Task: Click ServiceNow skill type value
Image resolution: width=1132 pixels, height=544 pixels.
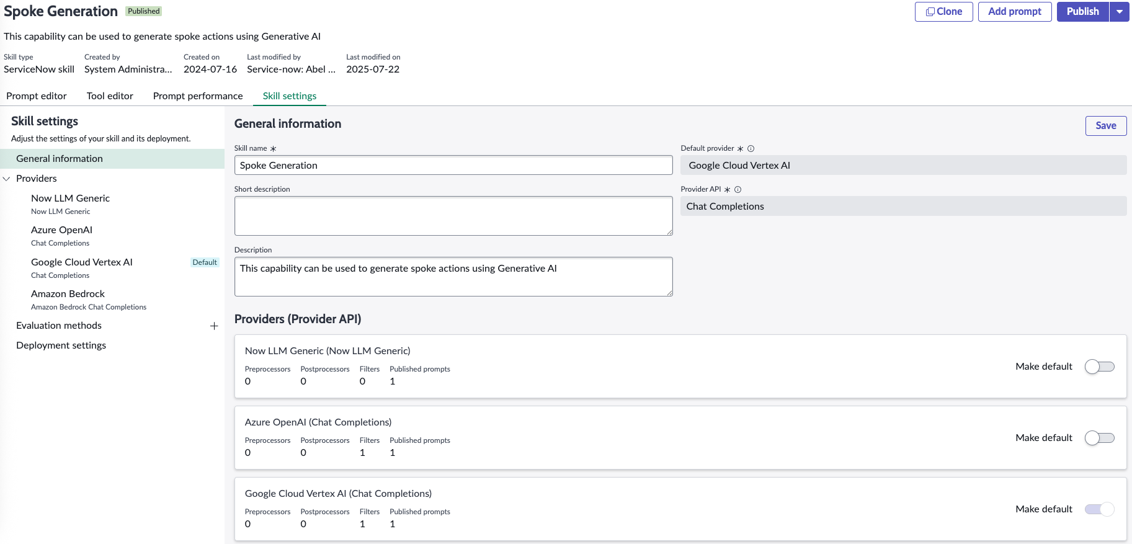Action: 39,69
